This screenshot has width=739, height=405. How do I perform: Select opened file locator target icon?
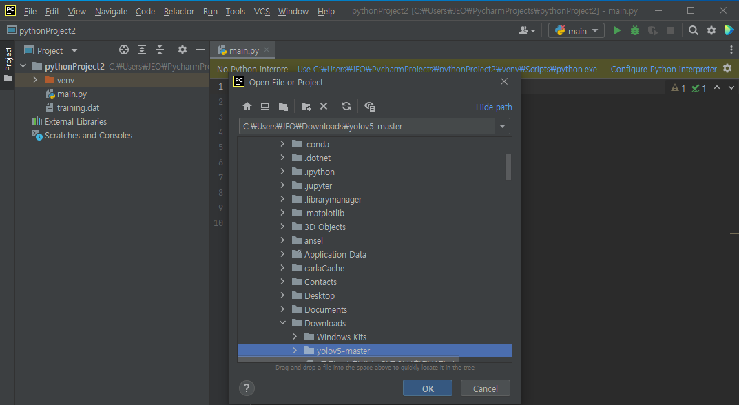pos(124,50)
